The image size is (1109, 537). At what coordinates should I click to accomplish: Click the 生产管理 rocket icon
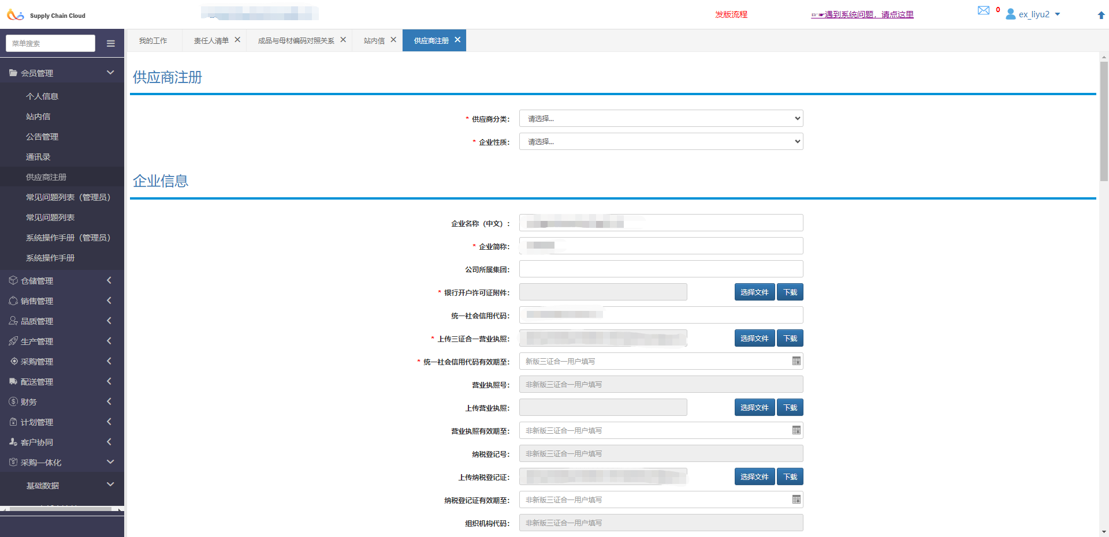pyautogui.click(x=13, y=341)
